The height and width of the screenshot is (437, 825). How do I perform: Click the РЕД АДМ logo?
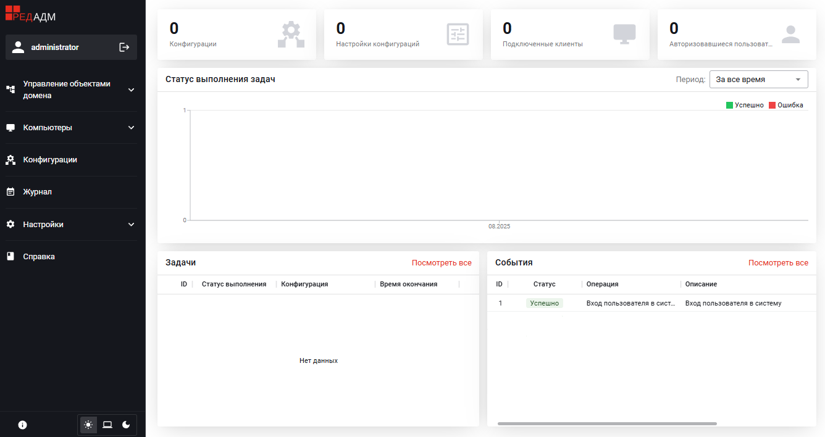tap(31, 17)
